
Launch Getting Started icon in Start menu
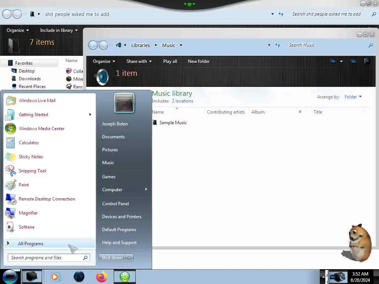(x=10, y=115)
